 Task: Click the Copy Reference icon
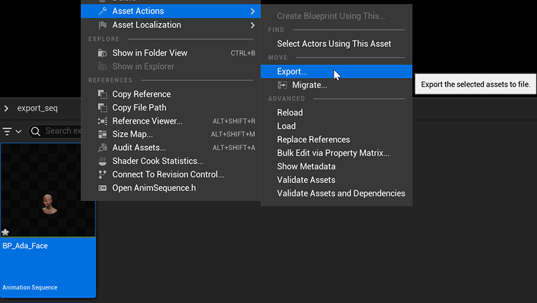[103, 94]
